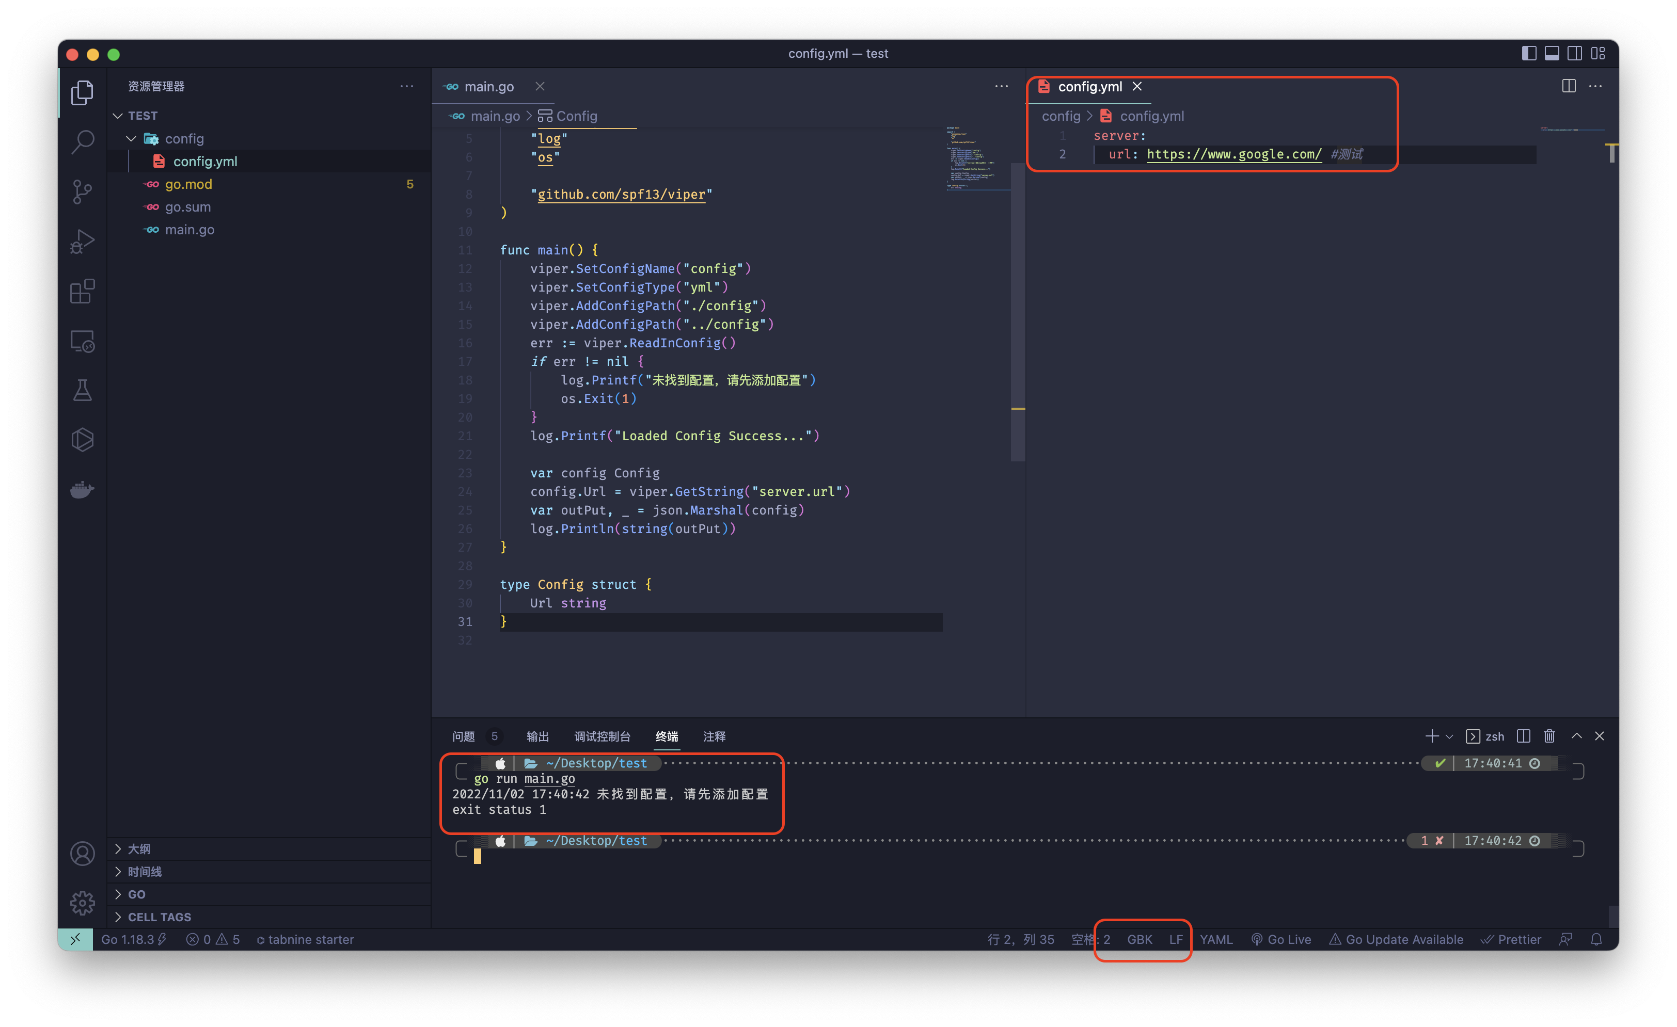Click the feedback icon in status bar
Screen dimensions: 1677x1027
pos(1565,939)
